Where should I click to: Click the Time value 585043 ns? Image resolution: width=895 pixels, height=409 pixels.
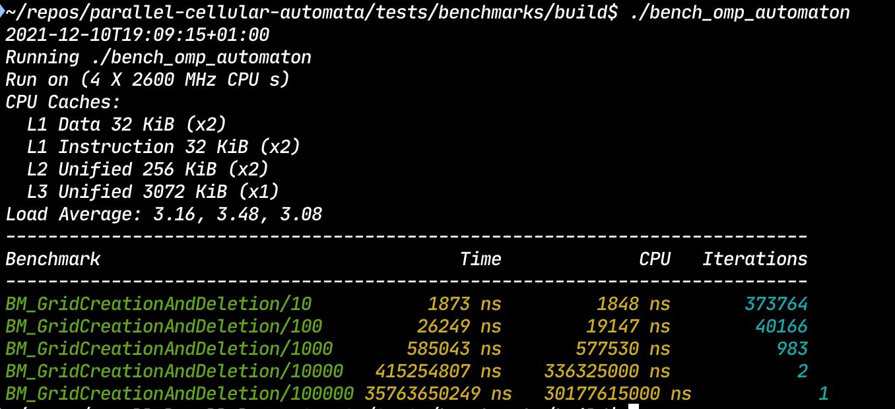[x=454, y=349]
